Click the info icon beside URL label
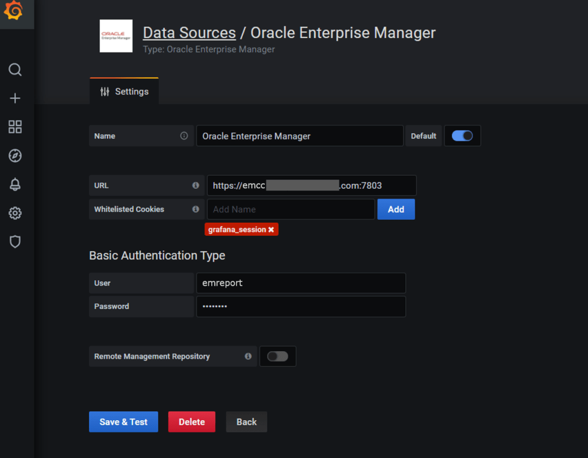This screenshot has height=458, width=588. tap(196, 185)
